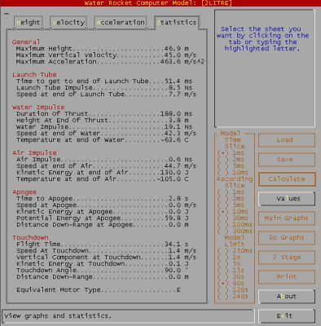Click the Print button
The height and width of the screenshot is (326, 321).
(287, 277)
